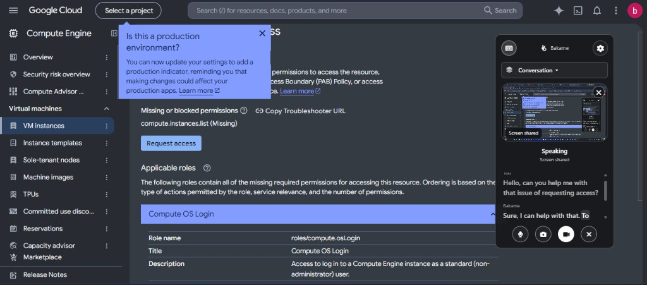Viewport: 647px width, 285px height.
Task: Click the conversation scroll down arrow
Action: coord(605,217)
